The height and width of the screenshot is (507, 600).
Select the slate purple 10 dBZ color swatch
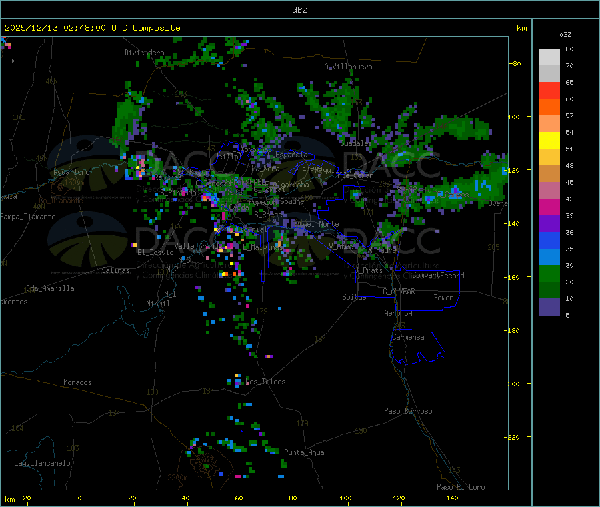pos(549,307)
